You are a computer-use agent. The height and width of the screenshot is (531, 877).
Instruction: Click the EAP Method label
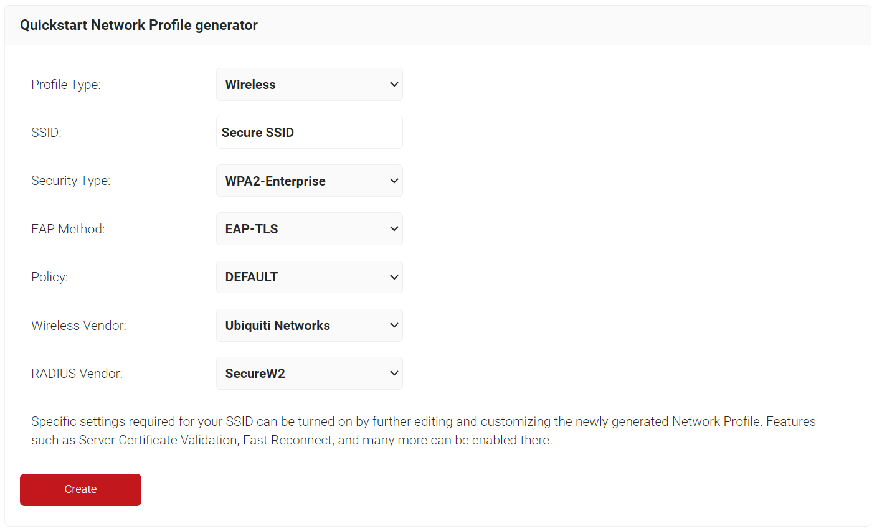pyautogui.click(x=68, y=229)
